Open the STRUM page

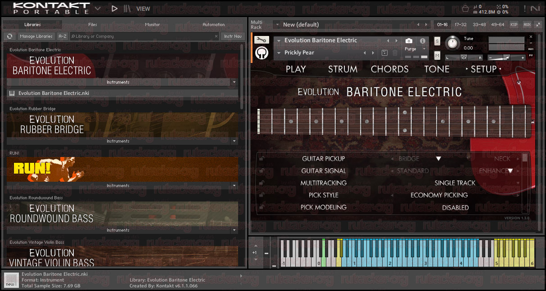coord(343,69)
